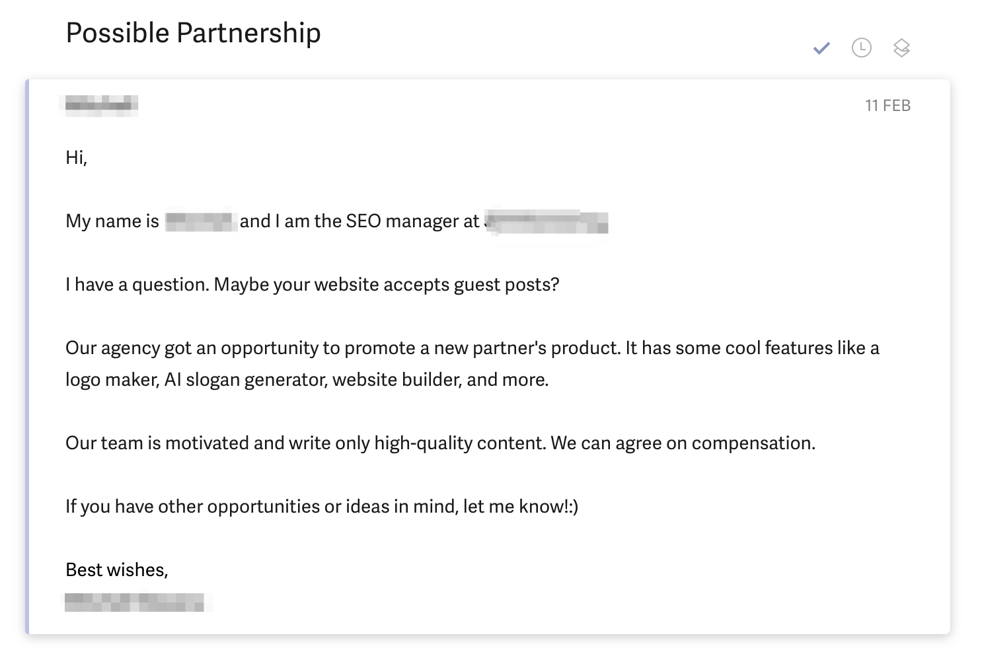Click the 'We can agree on compensation' sentence
The height and width of the screenshot is (658, 982).
(x=683, y=443)
